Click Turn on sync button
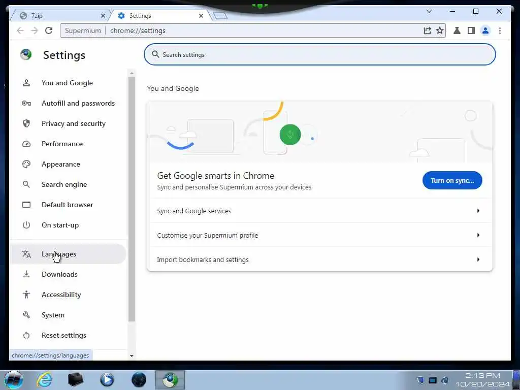The height and width of the screenshot is (390, 520). 452,180
